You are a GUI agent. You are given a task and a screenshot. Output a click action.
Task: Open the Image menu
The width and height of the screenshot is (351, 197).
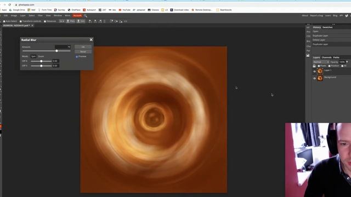click(14, 16)
